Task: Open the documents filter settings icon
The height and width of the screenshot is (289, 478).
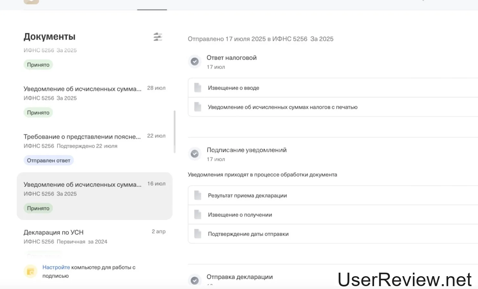Action: point(158,37)
